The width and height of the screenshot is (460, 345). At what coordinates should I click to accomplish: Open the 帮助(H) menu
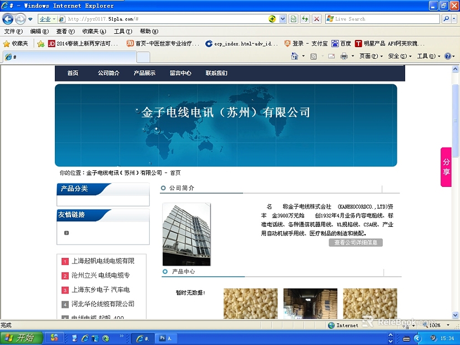(149, 32)
